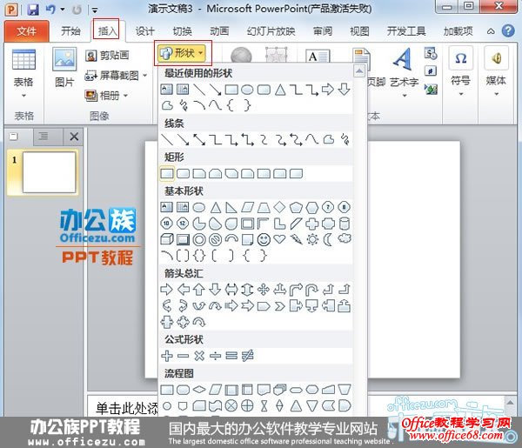Switch to the outline tab in left pane
The image size is (522, 448).
43,136
